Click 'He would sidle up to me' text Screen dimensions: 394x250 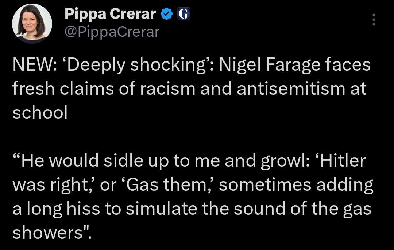[x=119, y=161]
